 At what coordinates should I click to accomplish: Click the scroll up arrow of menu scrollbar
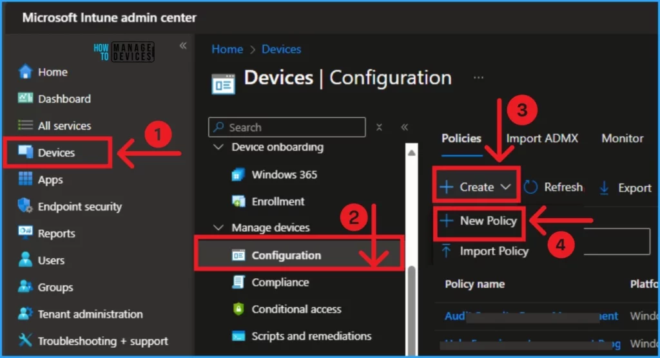coord(412,153)
